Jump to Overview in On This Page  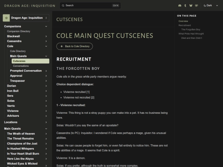click(x=183, y=21)
